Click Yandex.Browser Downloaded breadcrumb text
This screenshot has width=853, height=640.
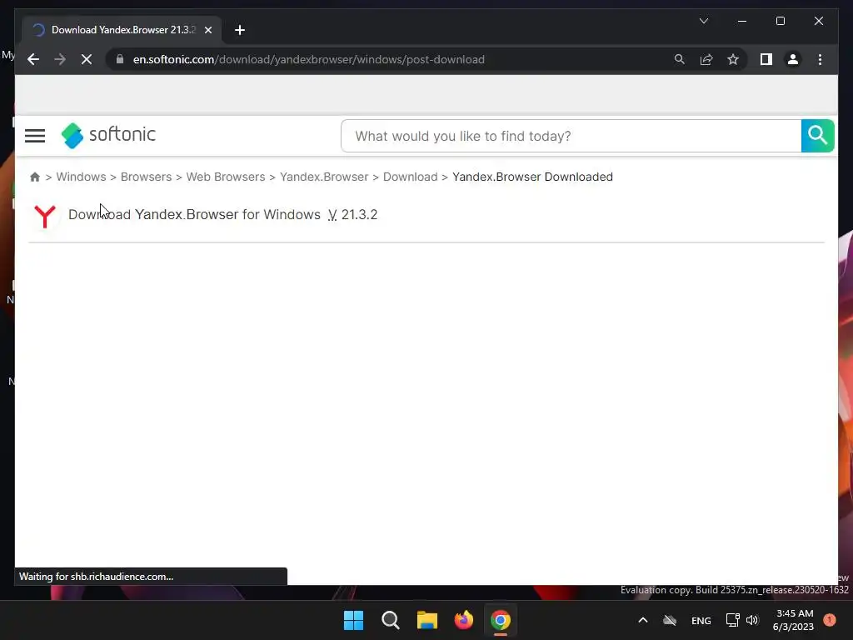point(532,177)
